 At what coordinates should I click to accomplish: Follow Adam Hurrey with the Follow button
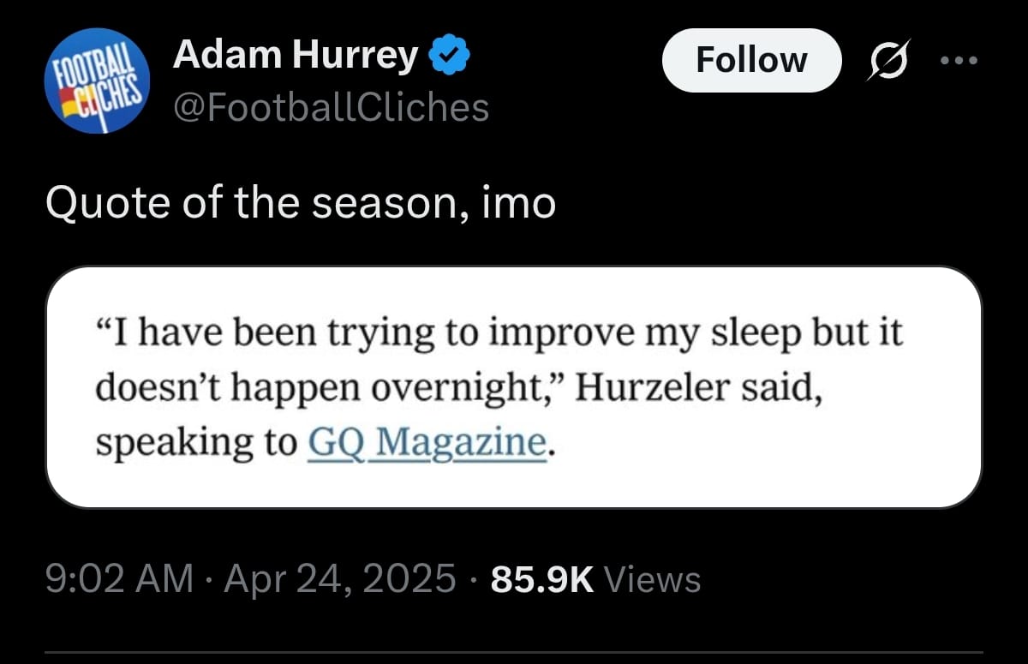[x=751, y=60]
